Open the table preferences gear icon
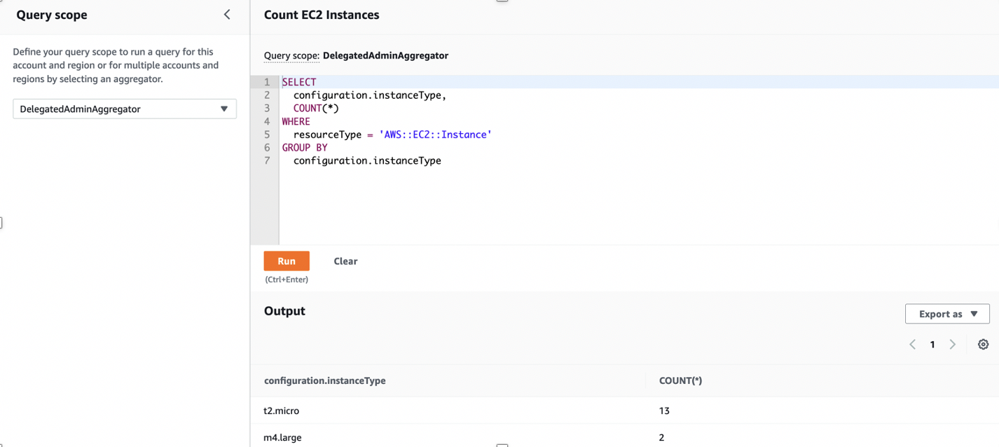The width and height of the screenshot is (999, 447). (983, 344)
